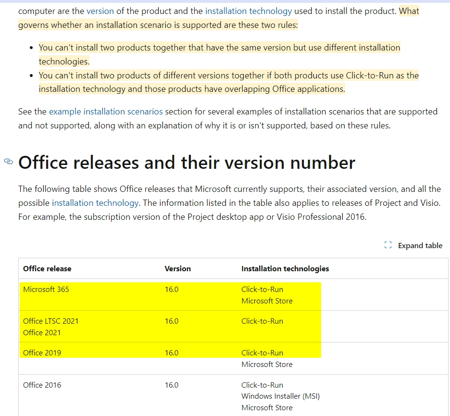Click 'Click-to-Run' in the Office 2016 row
This screenshot has width=450, height=416.
point(262,385)
